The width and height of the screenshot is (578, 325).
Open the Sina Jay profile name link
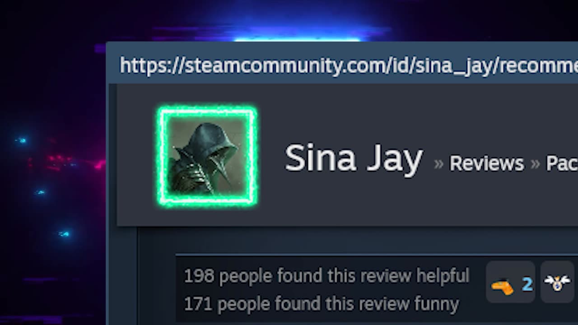(x=354, y=159)
